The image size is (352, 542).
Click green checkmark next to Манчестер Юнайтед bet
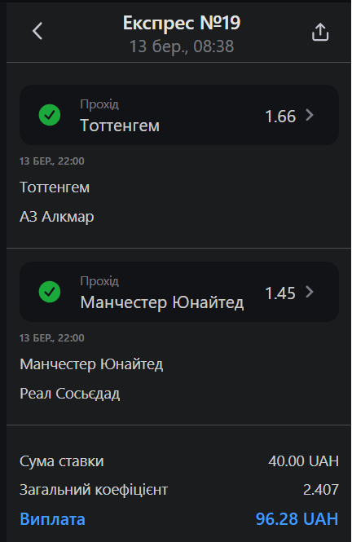point(50,292)
